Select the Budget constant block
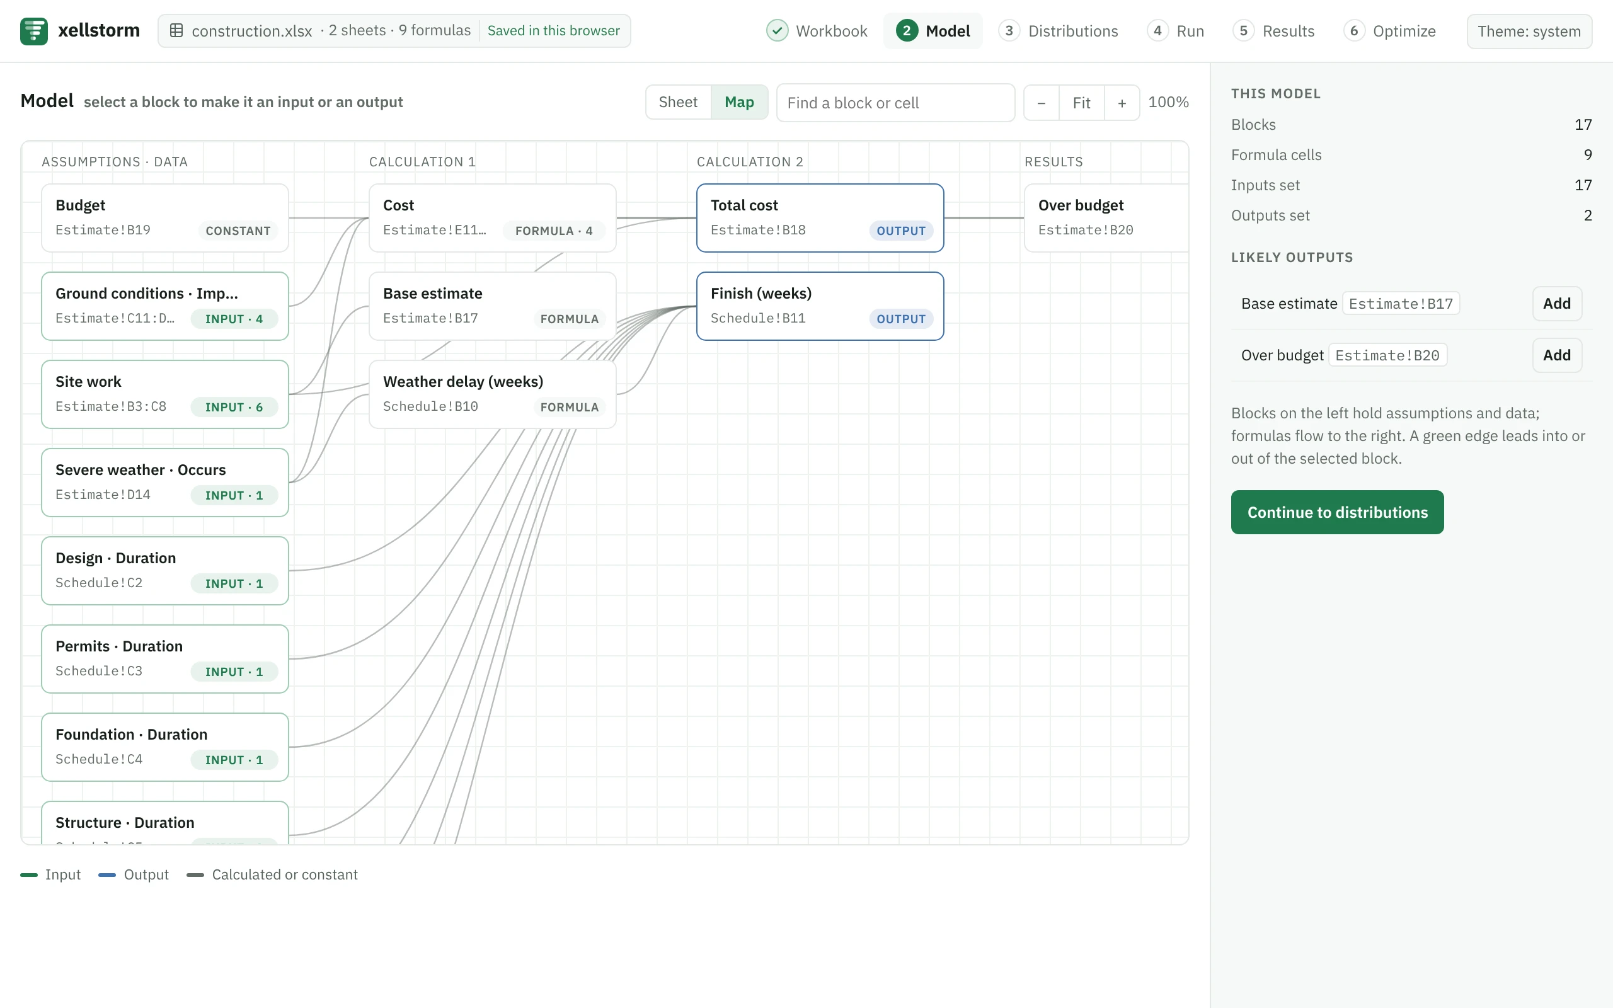This screenshot has height=1008, width=1613. (164, 218)
